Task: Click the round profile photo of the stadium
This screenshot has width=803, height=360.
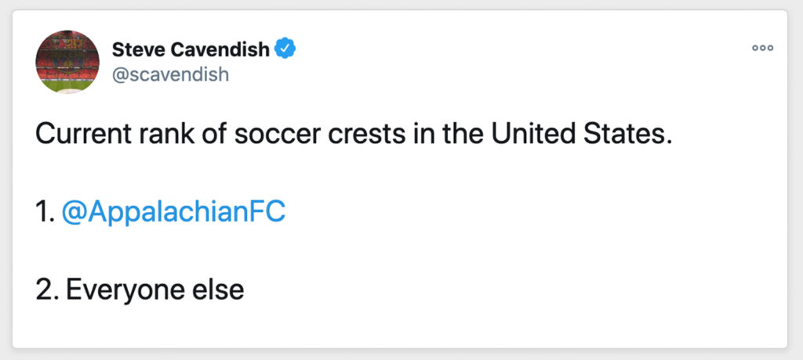Action: 67,62
